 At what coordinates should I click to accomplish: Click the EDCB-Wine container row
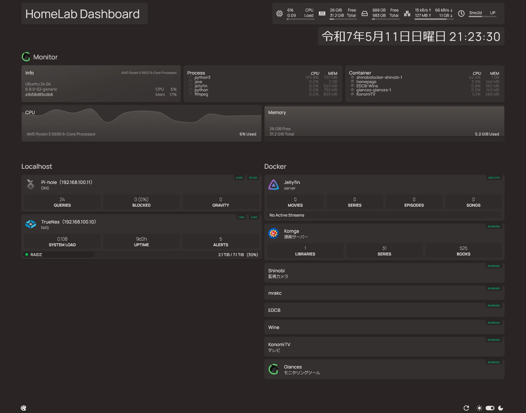[x=425, y=86]
